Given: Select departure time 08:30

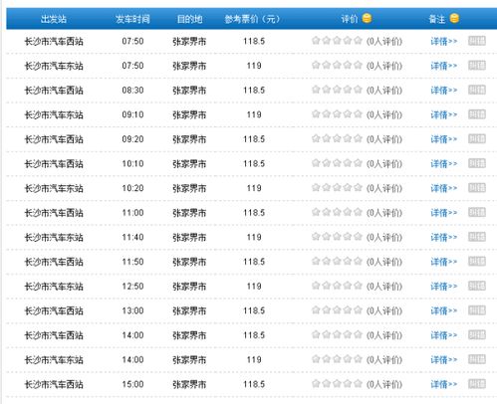Looking at the screenshot, I should (132, 91).
